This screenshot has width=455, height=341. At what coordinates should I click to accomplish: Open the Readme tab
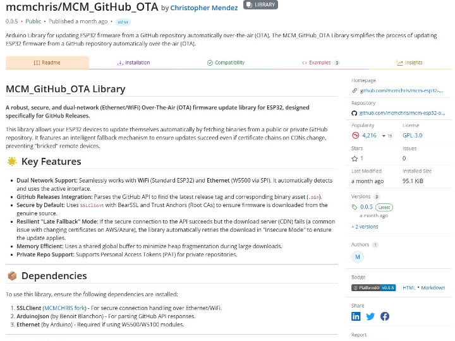(47, 63)
